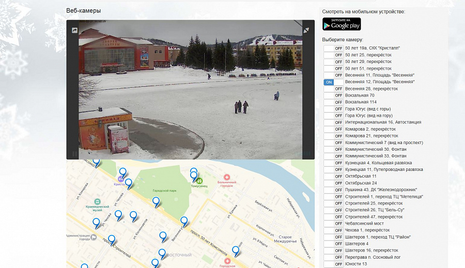This screenshot has width=465, height=268.
Task: Click the Веб-камеры page heading
Action: tap(83, 11)
